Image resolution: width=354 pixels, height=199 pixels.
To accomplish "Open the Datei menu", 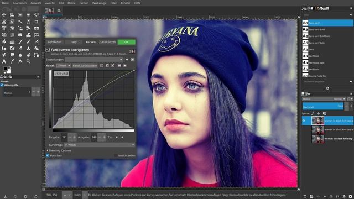I will point(5,3).
